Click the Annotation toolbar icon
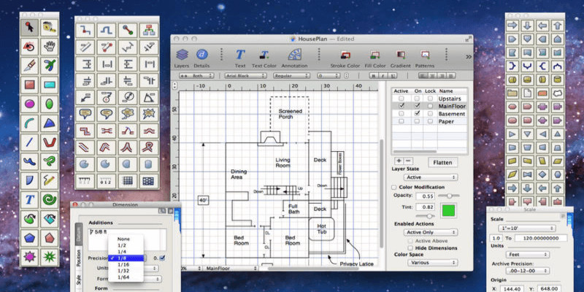Viewport: 584px width, 292px height. coord(294,58)
